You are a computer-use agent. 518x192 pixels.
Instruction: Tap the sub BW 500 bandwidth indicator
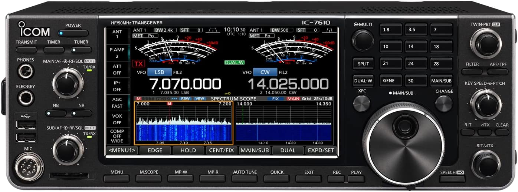pyautogui.click(x=282, y=30)
